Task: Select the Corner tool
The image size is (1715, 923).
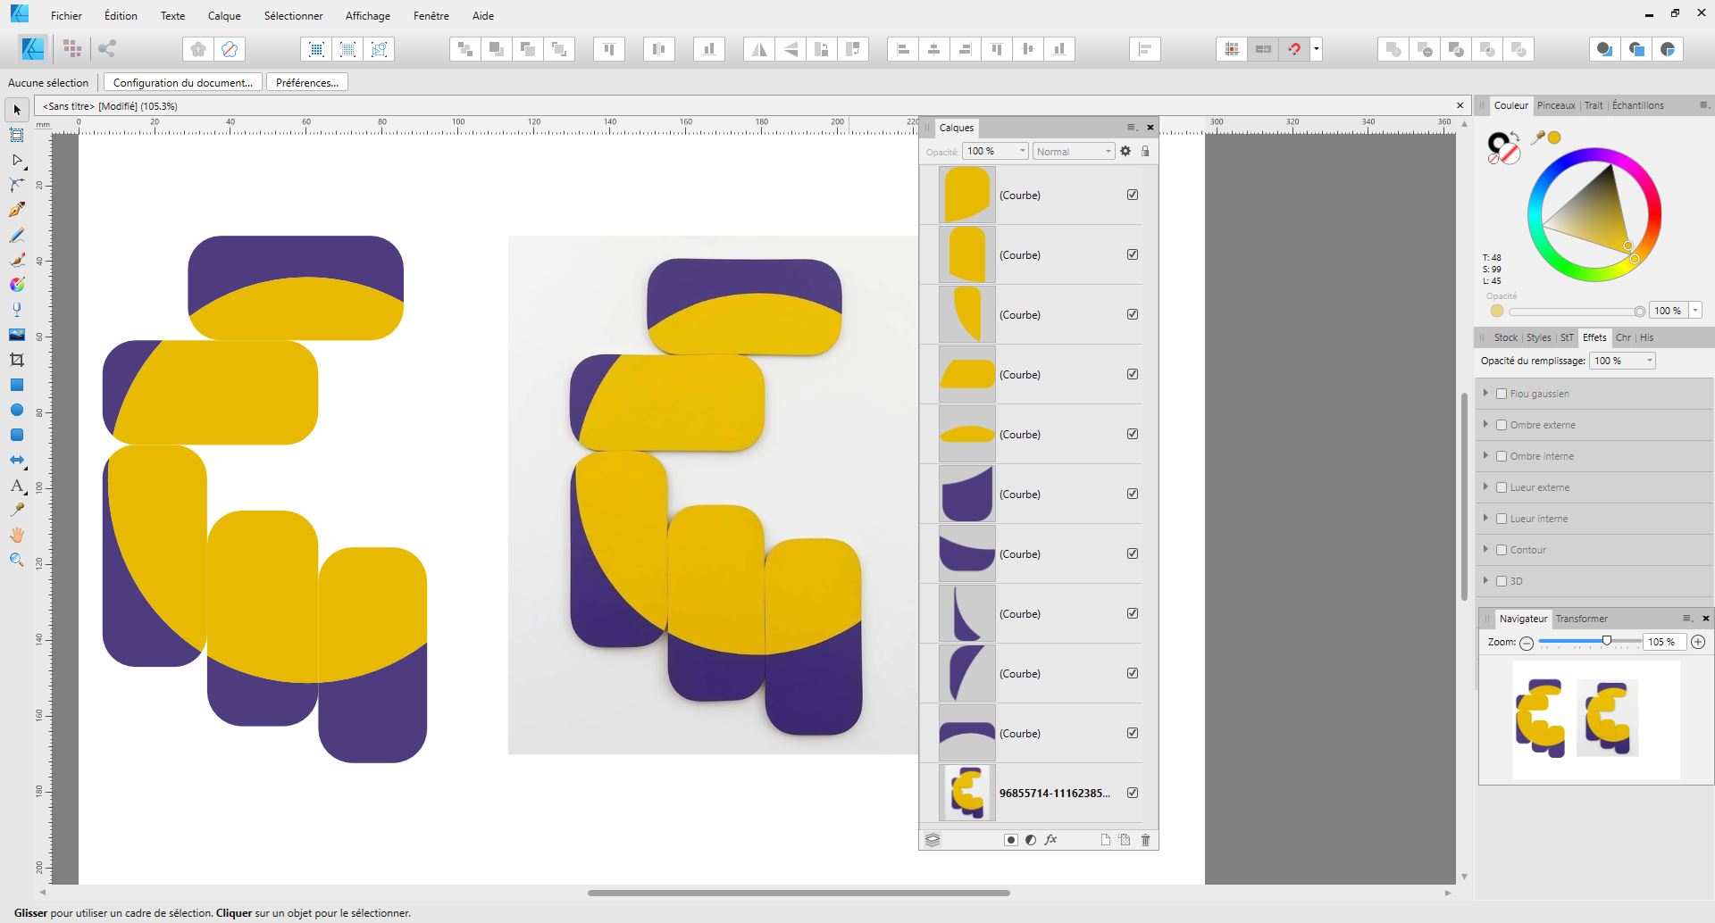Action: tap(17, 185)
